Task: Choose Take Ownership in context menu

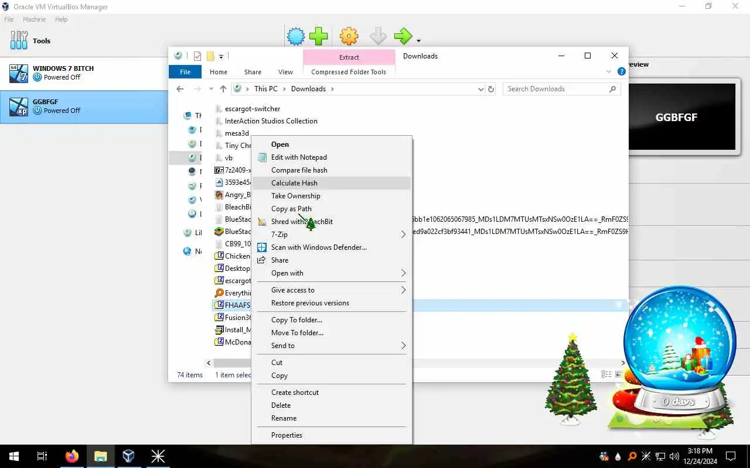Action: (332, 196)
